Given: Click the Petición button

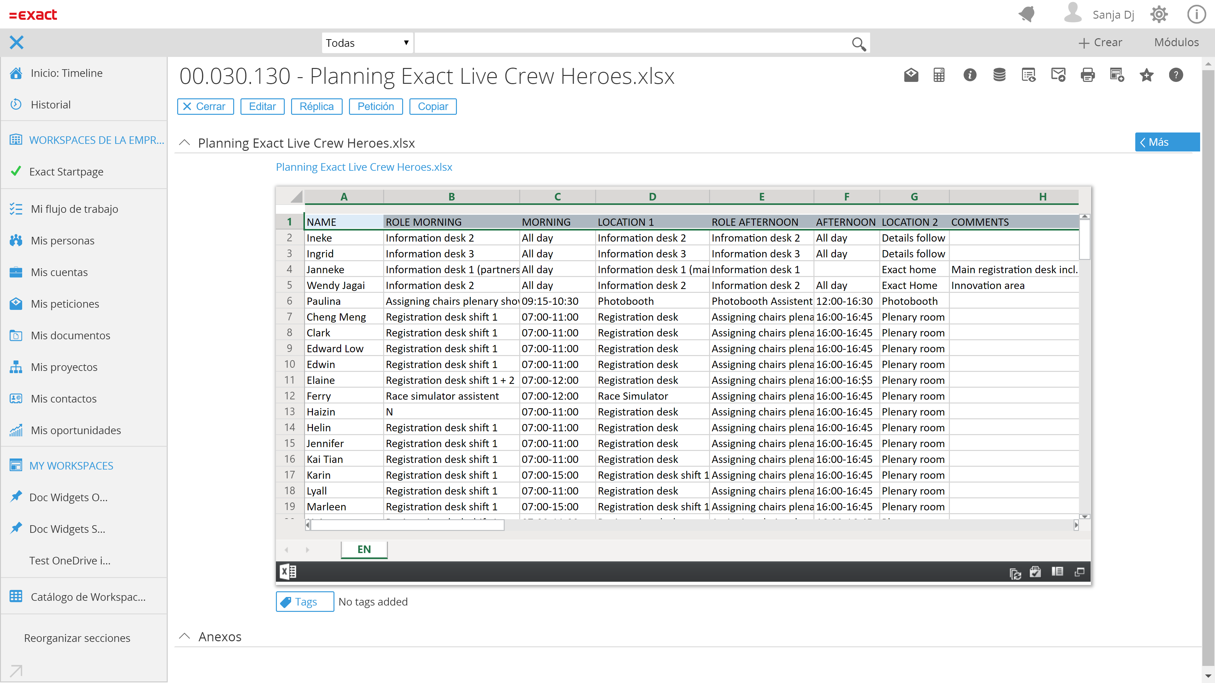Looking at the screenshot, I should pyautogui.click(x=376, y=107).
